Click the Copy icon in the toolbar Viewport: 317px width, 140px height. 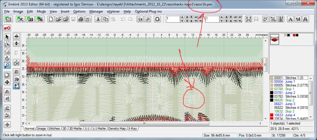tap(106, 19)
